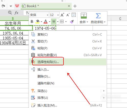
Task: Choose 复制(C) from context menu
Action: tap(68, 35)
